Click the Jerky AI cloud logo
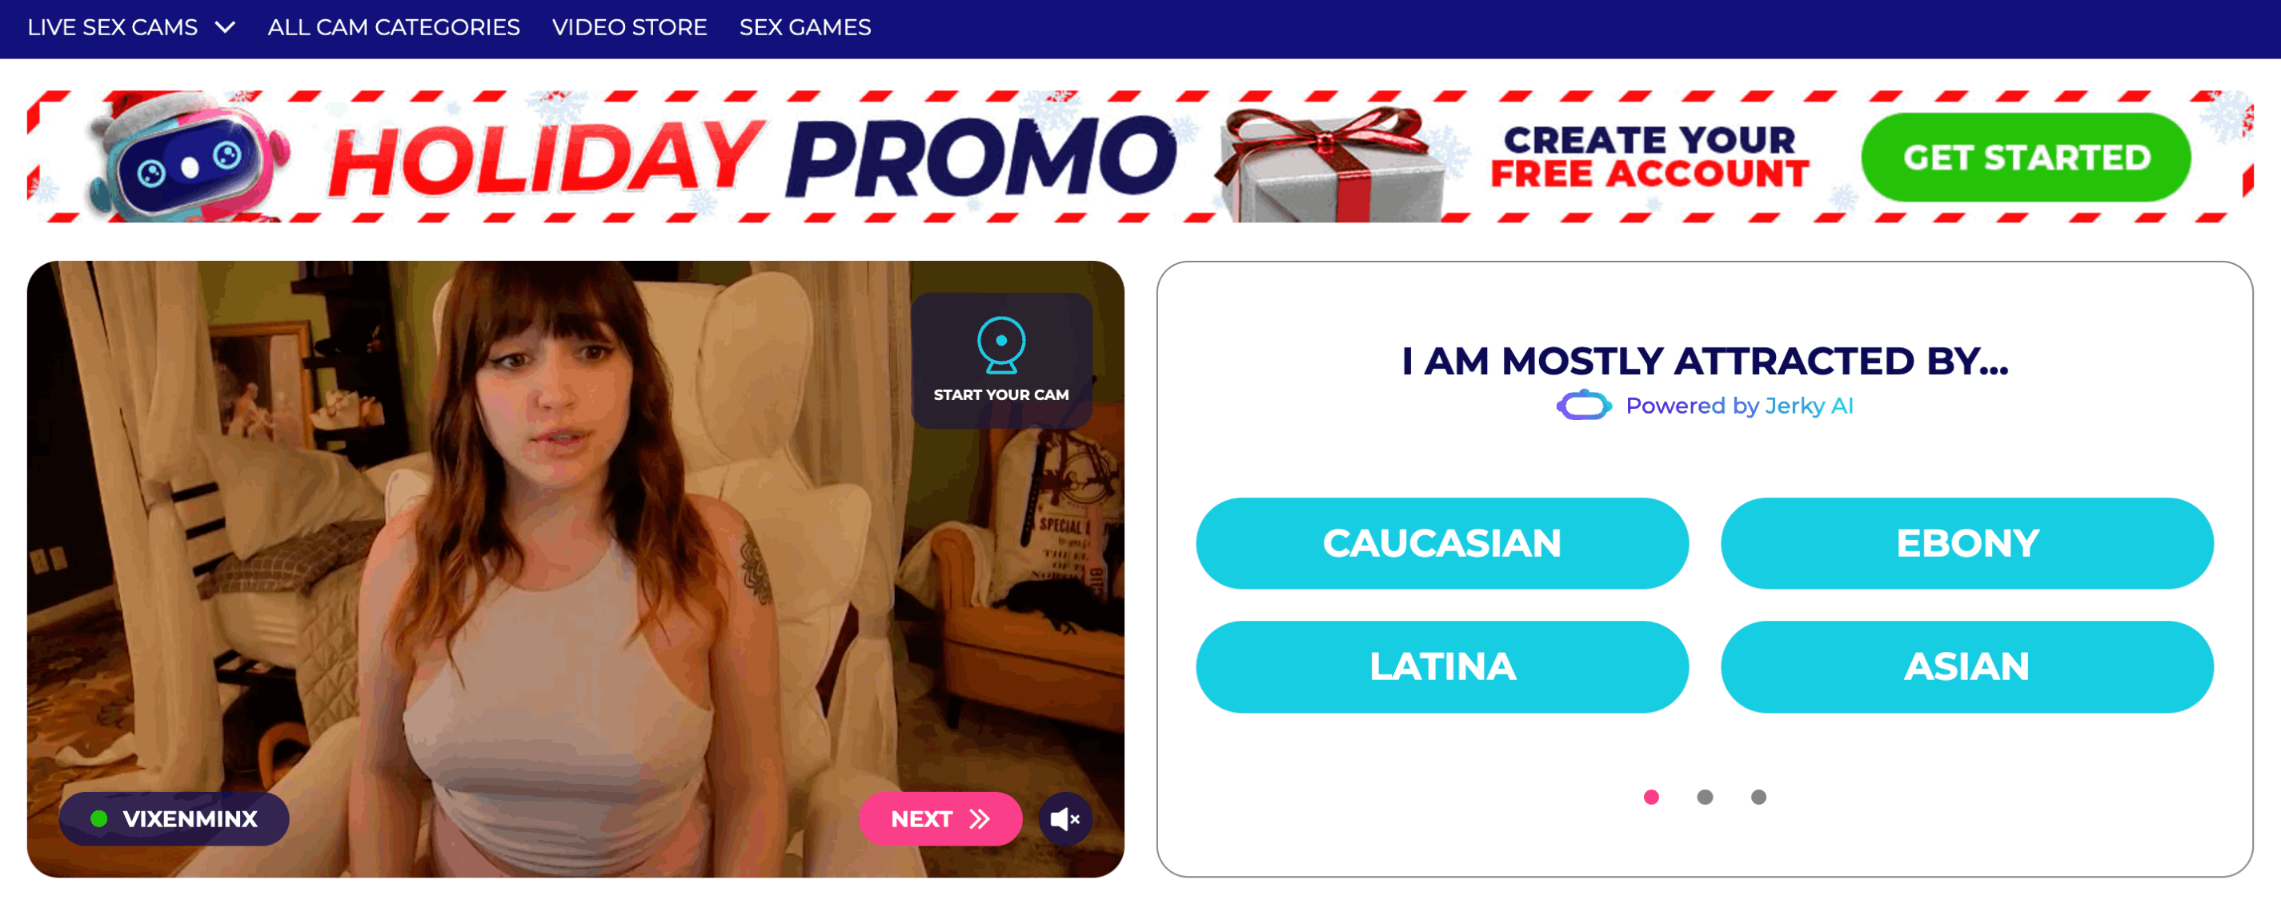This screenshot has height=908, width=2281. 1583,406
